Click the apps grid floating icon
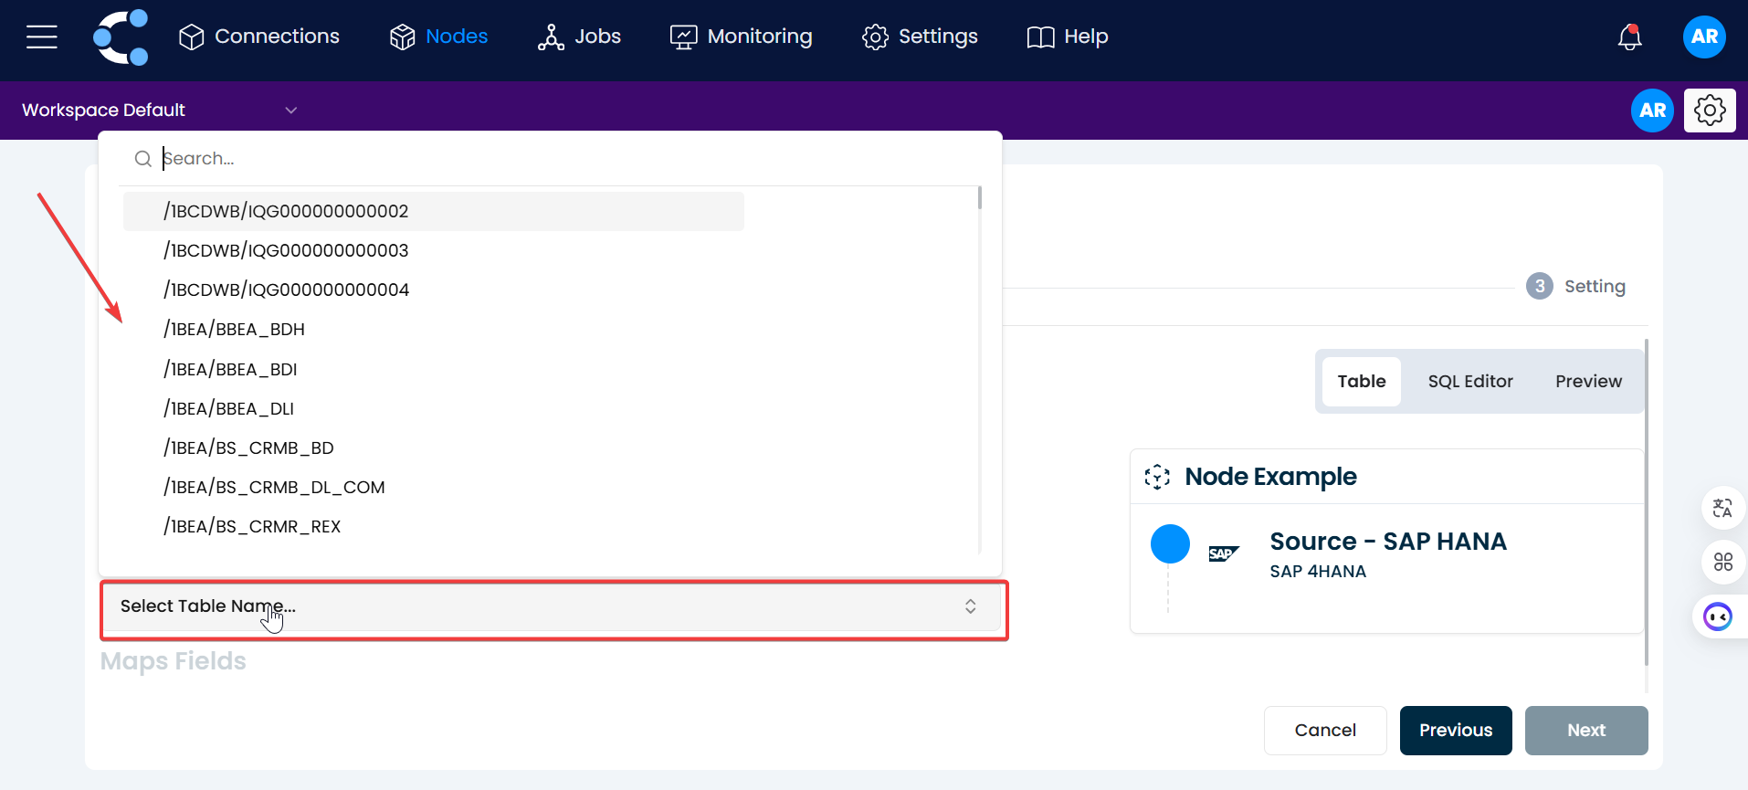This screenshot has width=1748, height=790. (1722, 562)
